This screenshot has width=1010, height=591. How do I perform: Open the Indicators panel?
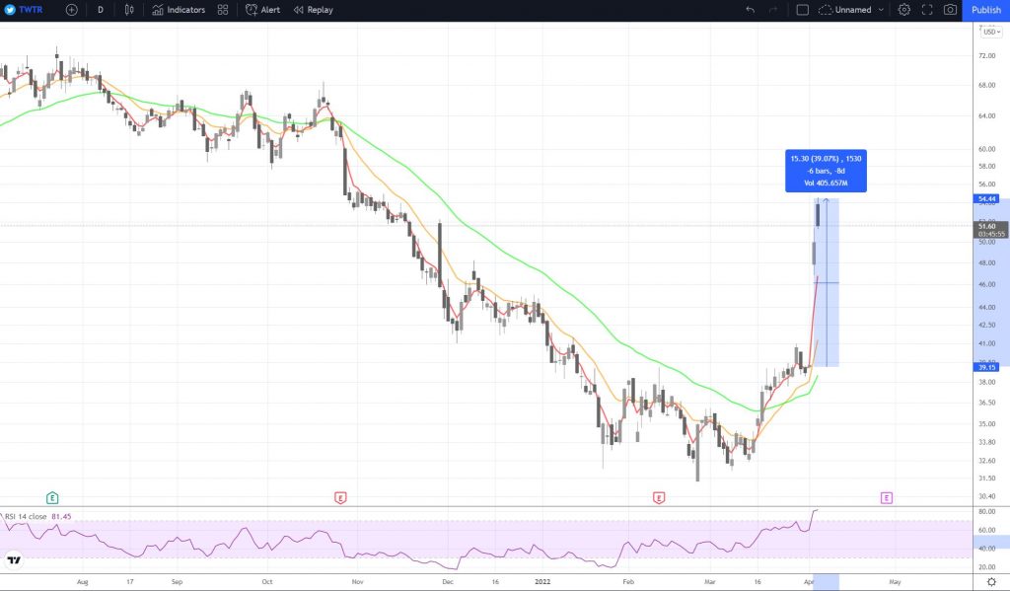coord(179,10)
